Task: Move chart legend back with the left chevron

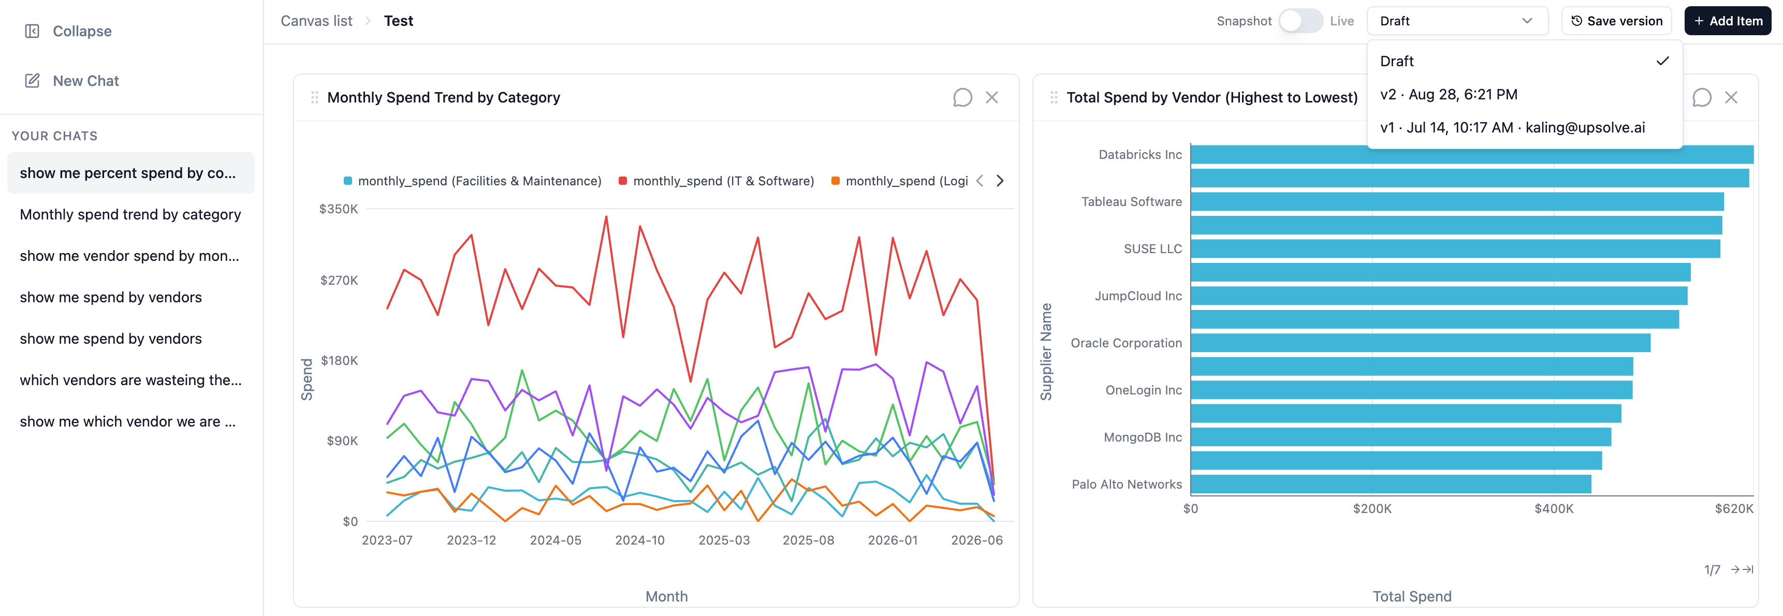Action: [980, 181]
